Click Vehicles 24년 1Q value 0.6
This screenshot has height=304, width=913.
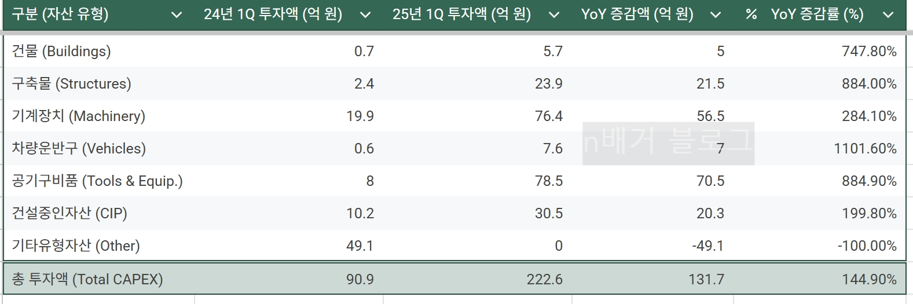pyautogui.click(x=364, y=148)
